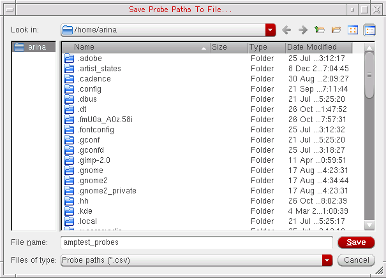Switch to detail view mode
This screenshot has height=278, width=386.
(x=369, y=30)
